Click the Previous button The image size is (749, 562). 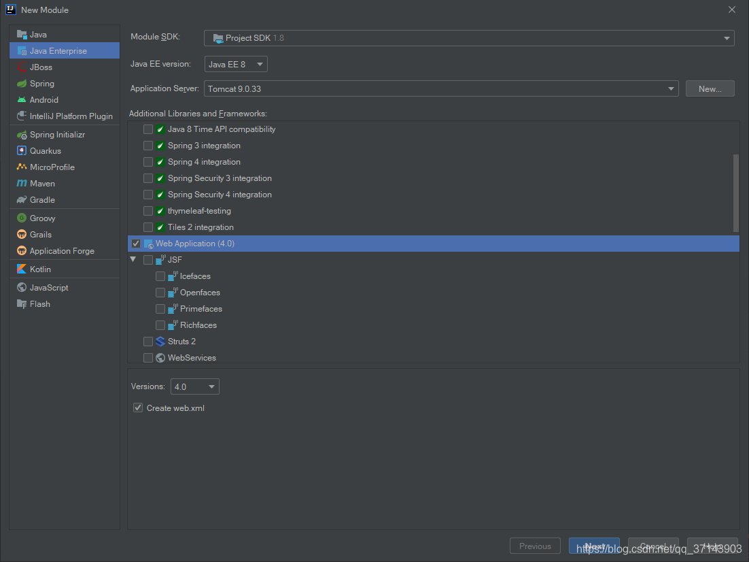coord(535,546)
